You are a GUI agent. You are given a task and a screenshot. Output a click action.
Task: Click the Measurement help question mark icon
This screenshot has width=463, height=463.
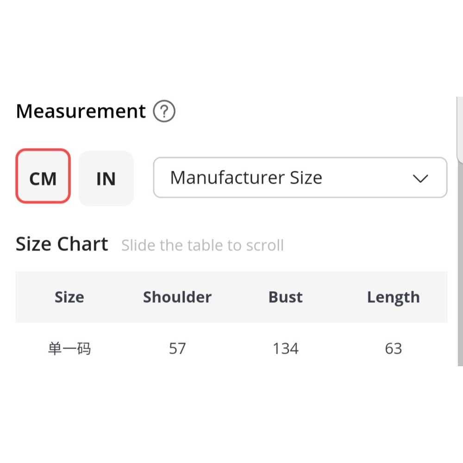(164, 112)
